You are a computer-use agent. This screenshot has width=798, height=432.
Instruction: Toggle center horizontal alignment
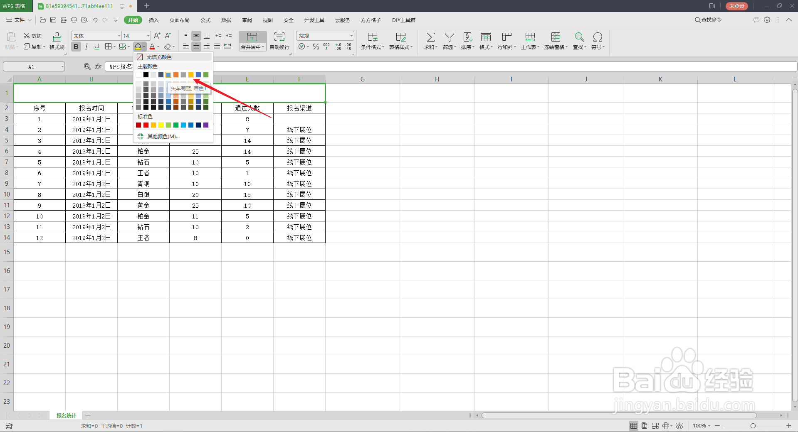(196, 47)
